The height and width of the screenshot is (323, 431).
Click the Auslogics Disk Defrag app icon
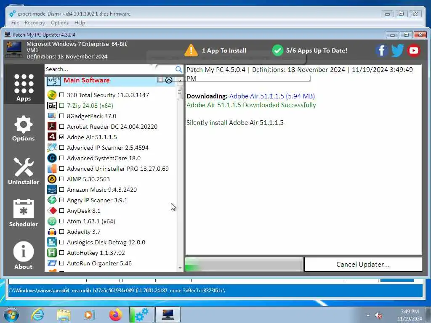pos(52,242)
